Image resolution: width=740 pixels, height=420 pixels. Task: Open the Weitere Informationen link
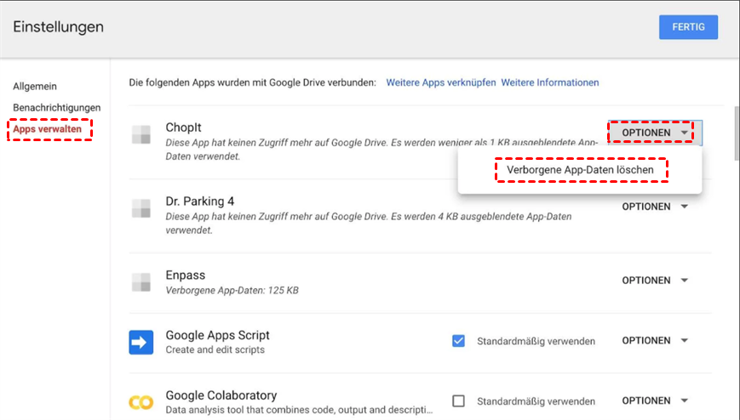click(x=549, y=82)
